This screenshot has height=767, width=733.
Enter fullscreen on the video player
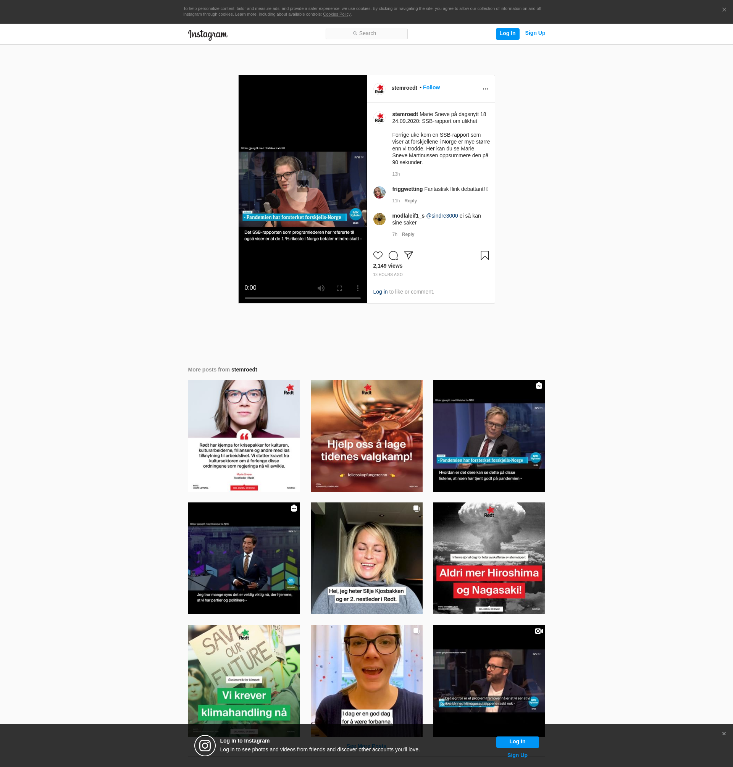tap(339, 288)
